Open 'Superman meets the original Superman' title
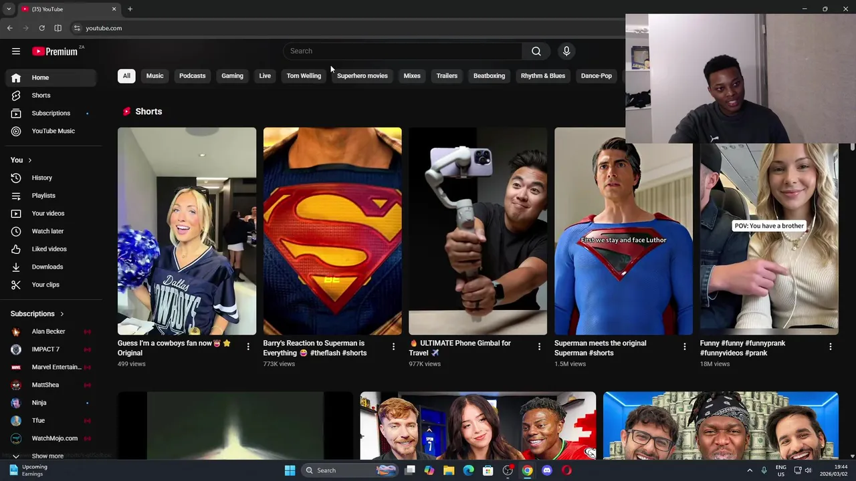 tap(600, 348)
